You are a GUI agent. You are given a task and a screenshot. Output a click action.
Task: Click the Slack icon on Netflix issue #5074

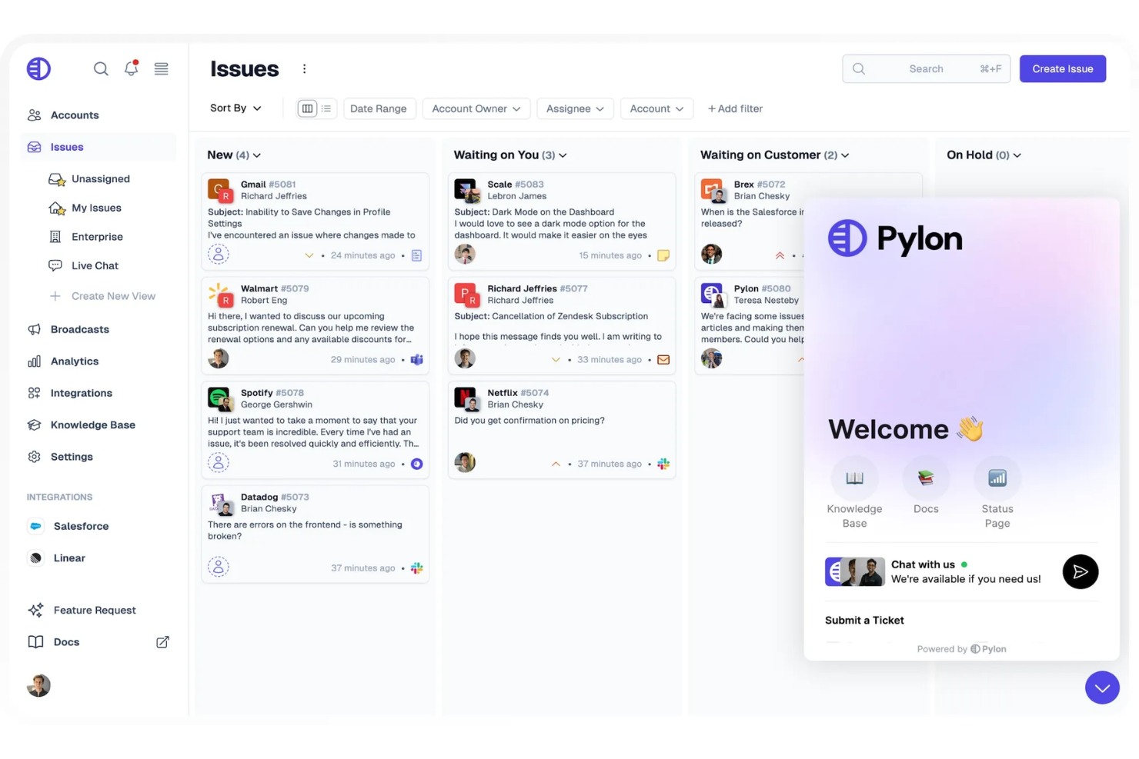[x=663, y=464]
